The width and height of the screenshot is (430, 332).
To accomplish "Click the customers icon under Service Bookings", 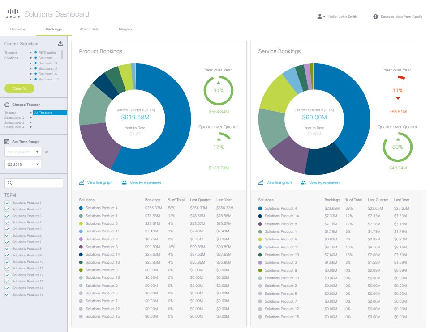I will tap(304, 182).
